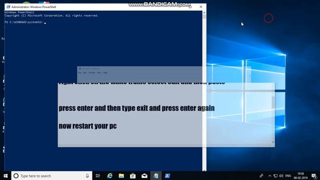The width and height of the screenshot is (320, 180).
Task: Open the Edit menu in Notepad
Action: pos(85,72)
